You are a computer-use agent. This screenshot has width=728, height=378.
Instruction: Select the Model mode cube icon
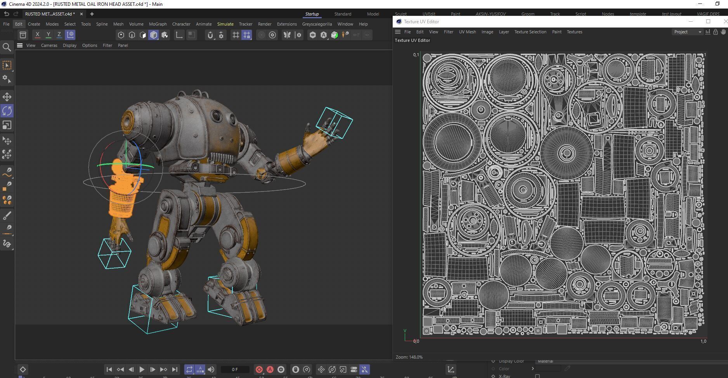tap(154, 35)
